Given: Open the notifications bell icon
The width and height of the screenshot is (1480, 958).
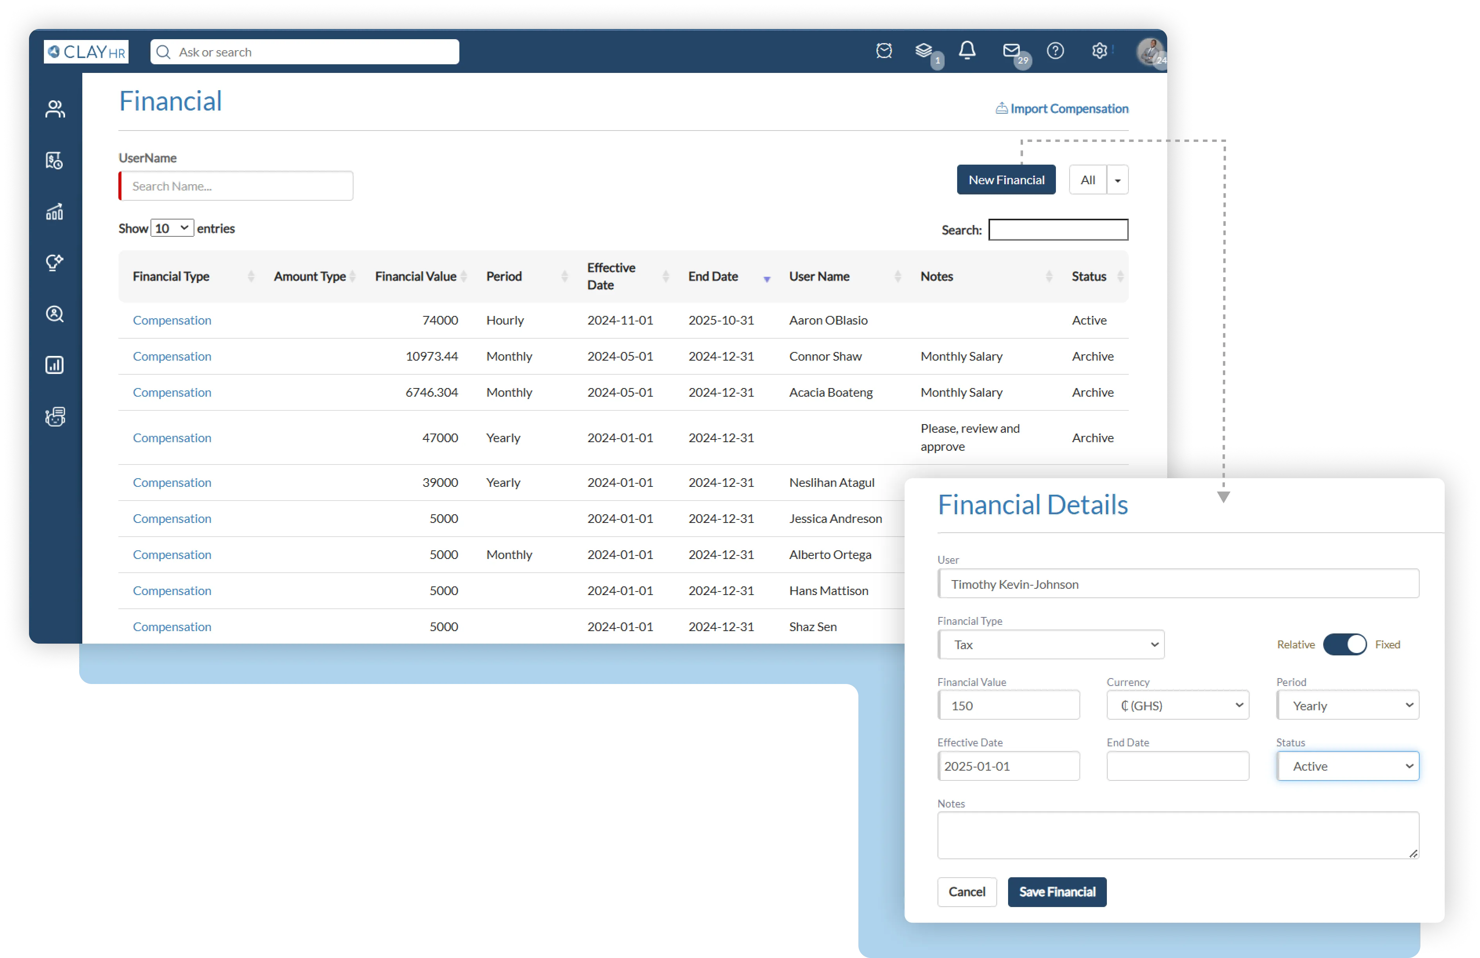Looking at the screenshot, I should tap(967, 51).
